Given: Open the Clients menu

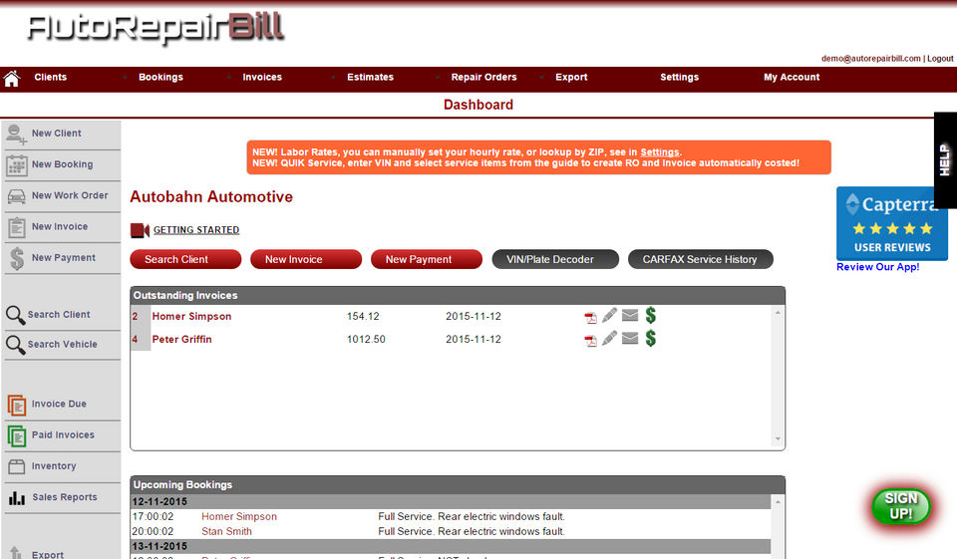Looking at the screenshot, I should pyautogui.click(x=50, y=77).
